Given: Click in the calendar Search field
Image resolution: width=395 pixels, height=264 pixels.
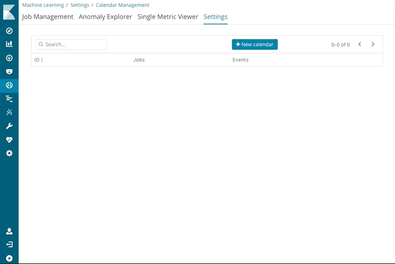Looking at the screenshot, I should (71, 45).
